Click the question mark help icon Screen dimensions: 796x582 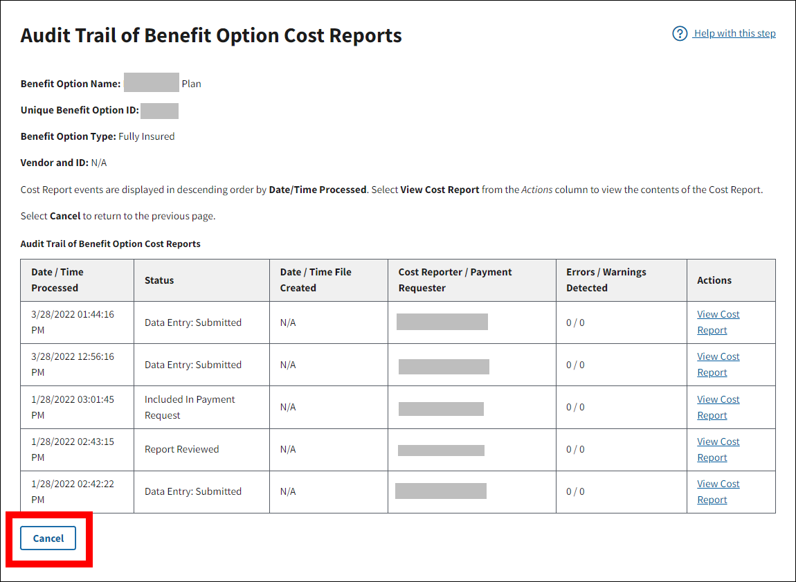tap(680, 34)
